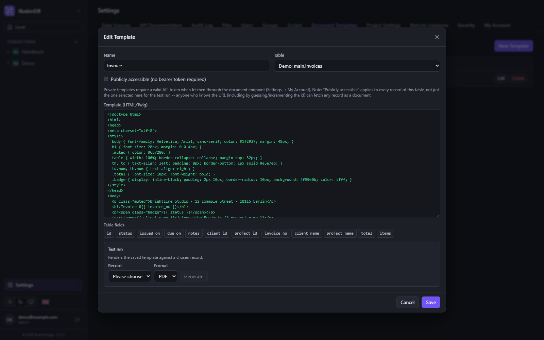Cancel editing the template
This screenshot has width=544, height=340.
407,302
